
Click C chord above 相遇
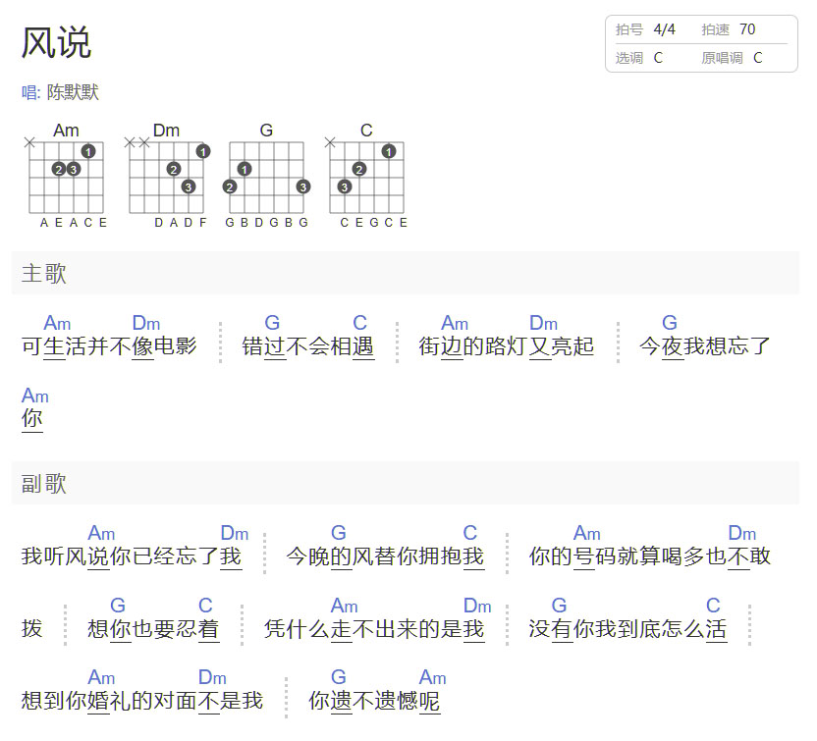click(360, 323)
